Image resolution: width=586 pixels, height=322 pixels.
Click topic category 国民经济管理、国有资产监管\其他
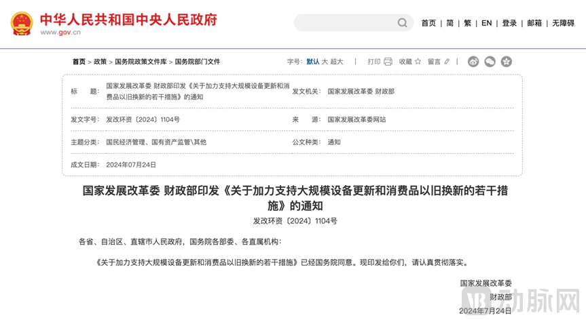pyautogui.click(x=156, y=142)
